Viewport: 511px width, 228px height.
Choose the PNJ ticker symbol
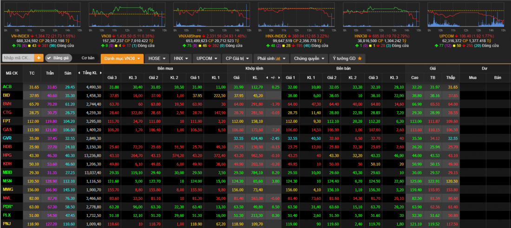coord(7,223)
